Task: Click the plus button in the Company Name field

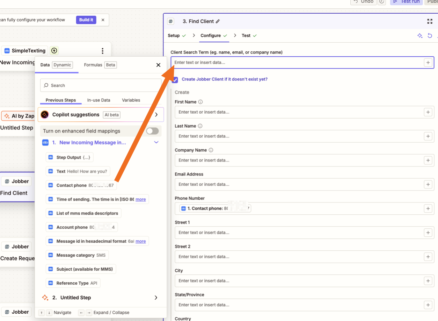Action: click(x=428, y=160)
